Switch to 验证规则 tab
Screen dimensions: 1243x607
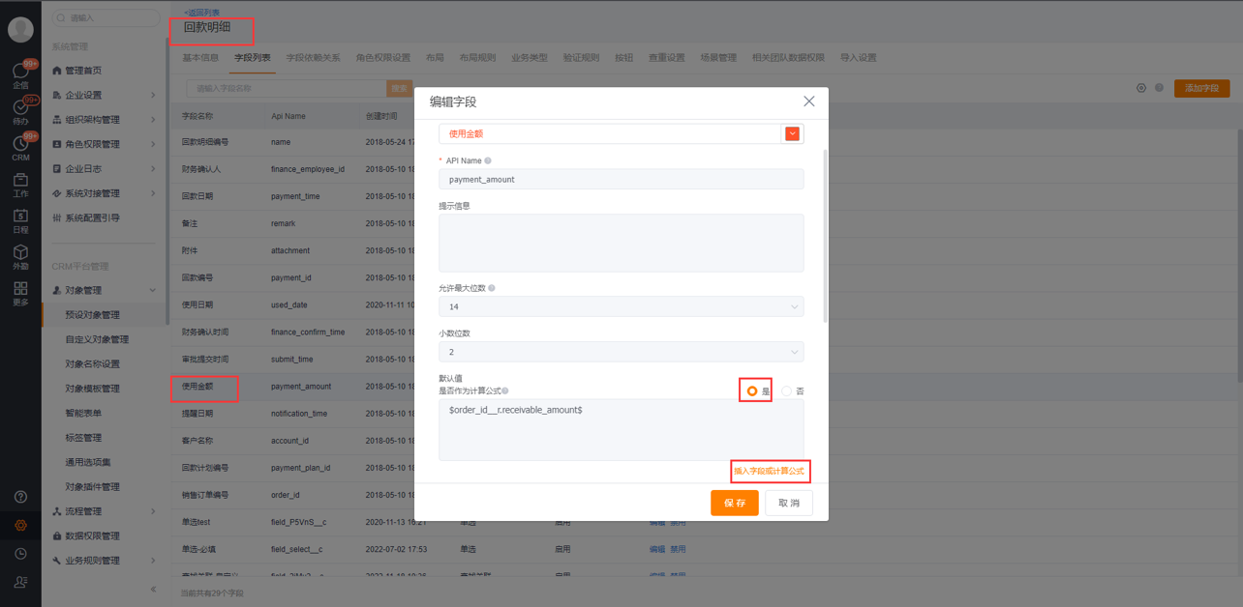[581, 58]
